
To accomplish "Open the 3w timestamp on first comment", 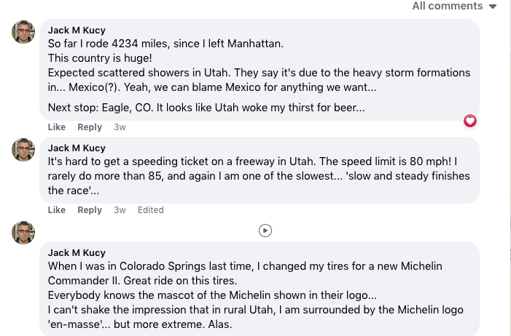I will click(120, 127).
